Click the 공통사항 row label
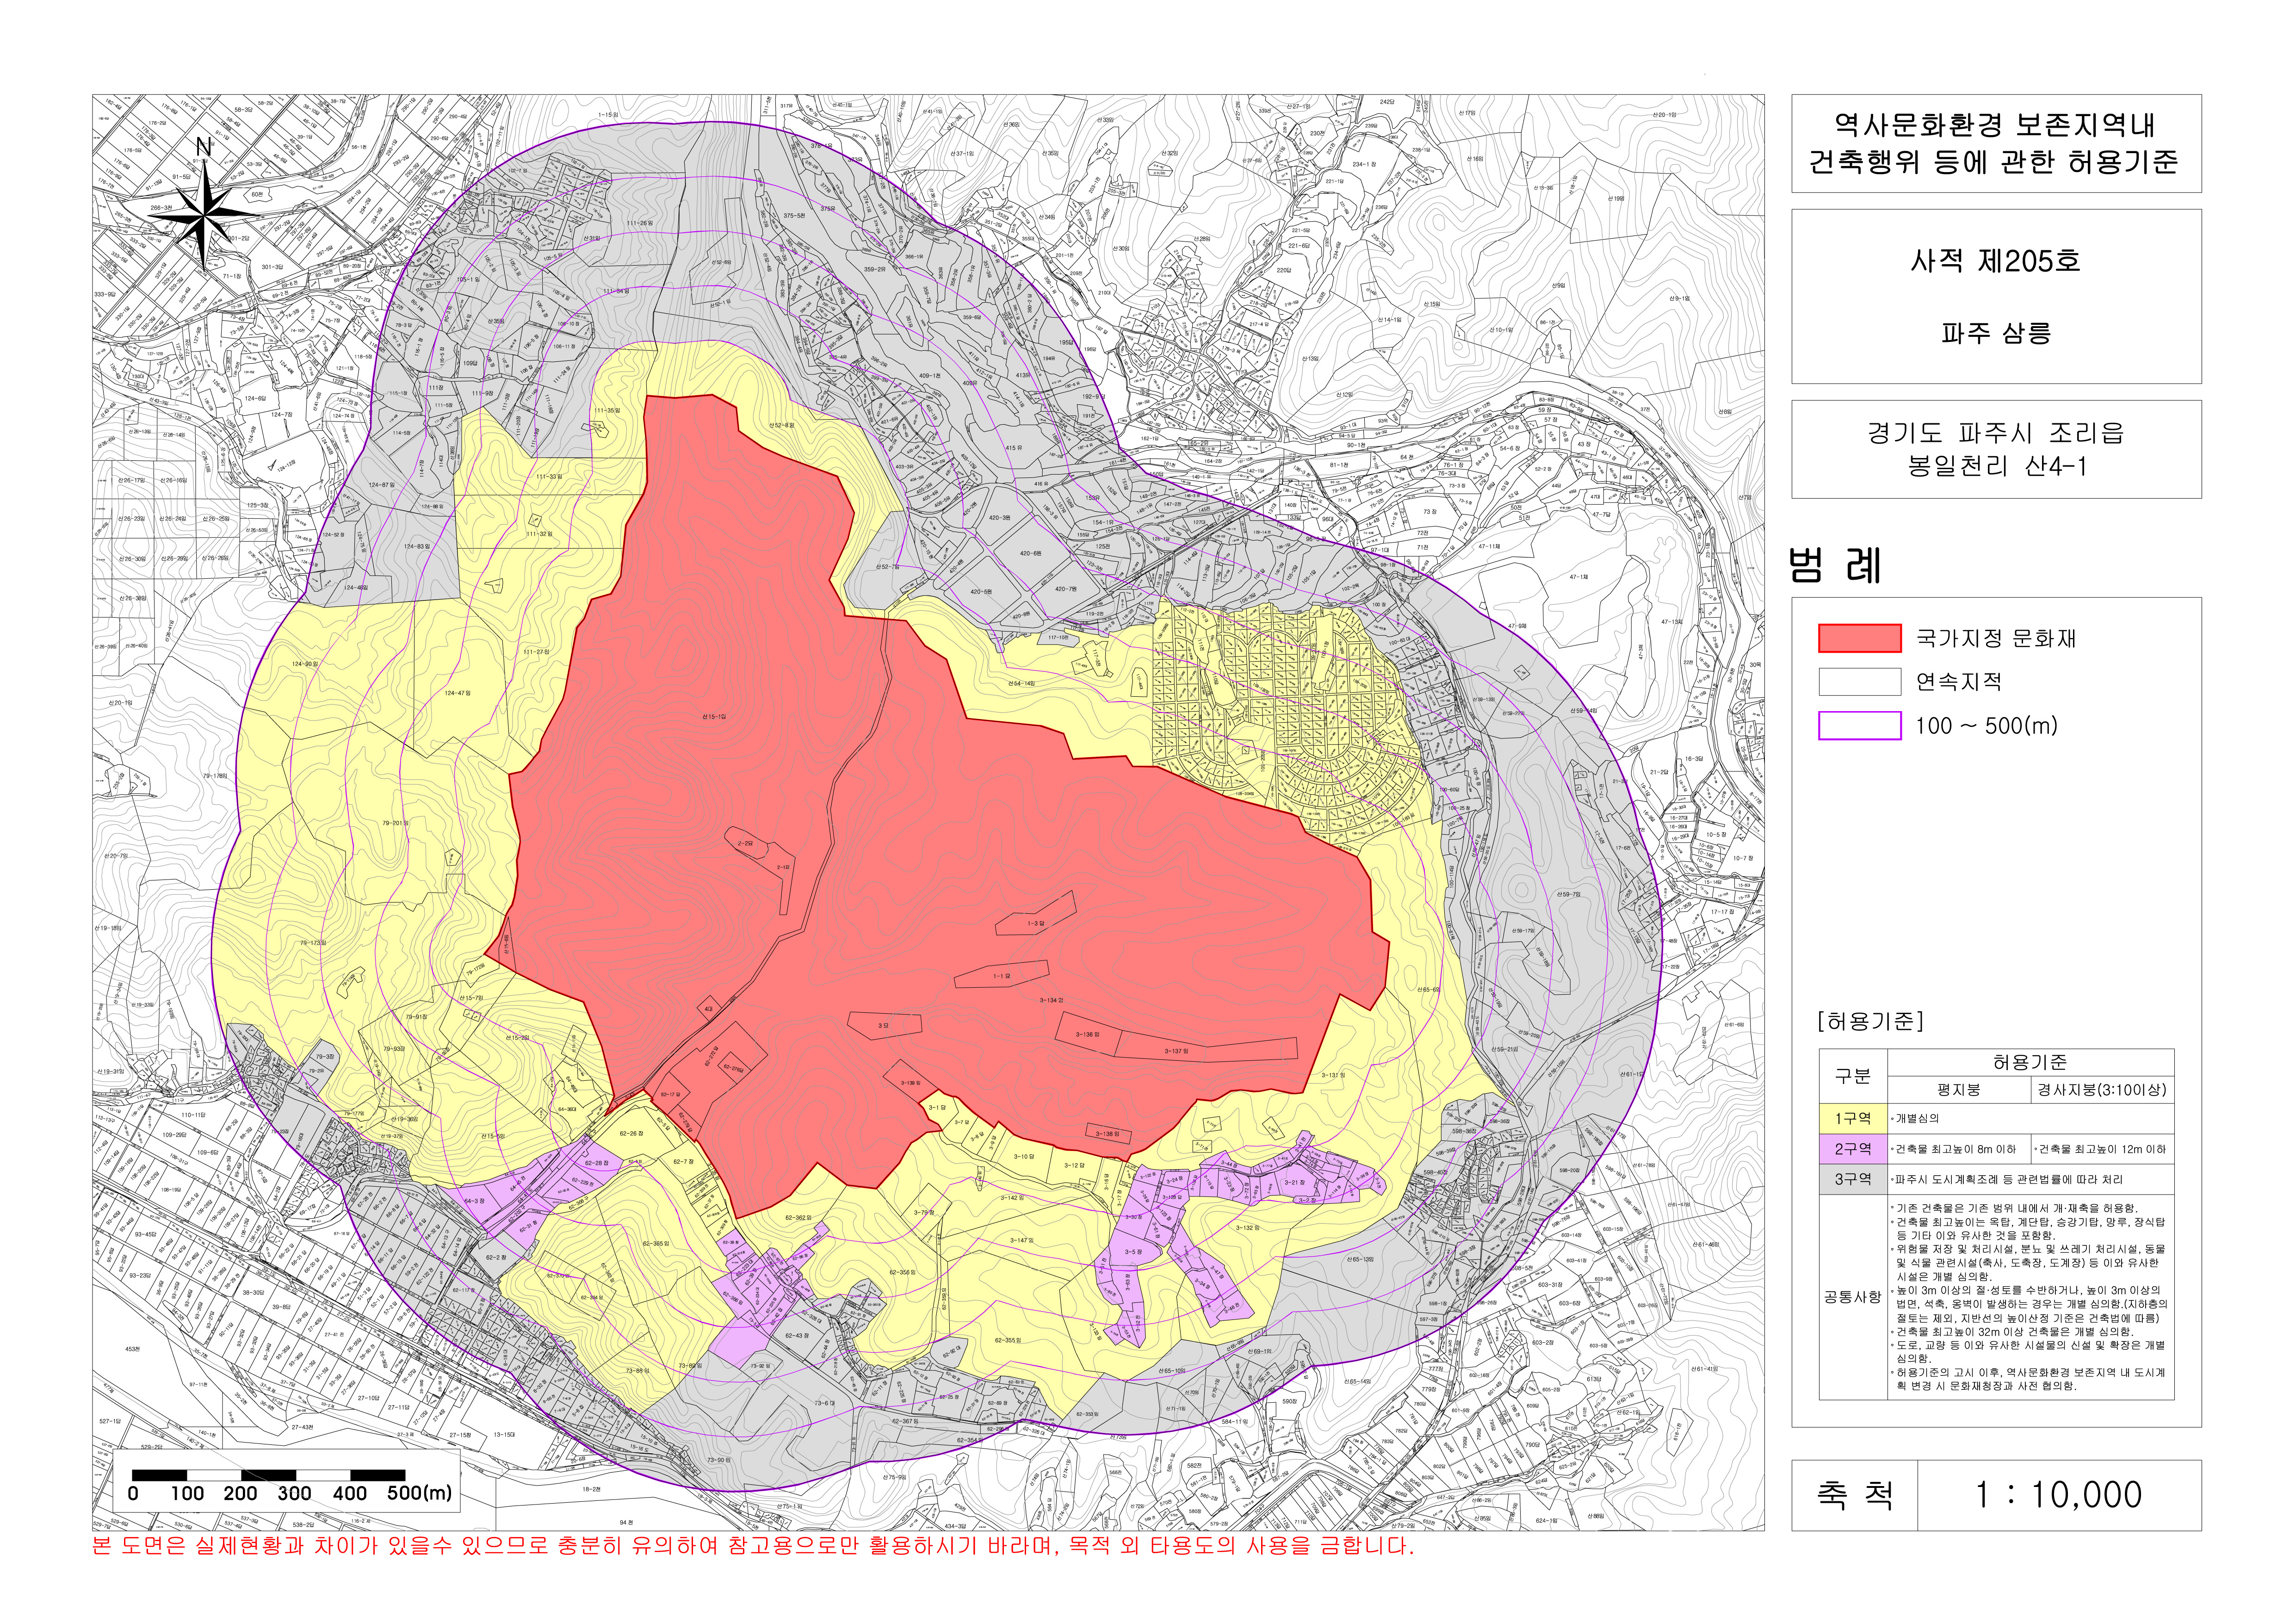The width and height of the screenshot is (2296, 1623). (x=1852, y=1297)
